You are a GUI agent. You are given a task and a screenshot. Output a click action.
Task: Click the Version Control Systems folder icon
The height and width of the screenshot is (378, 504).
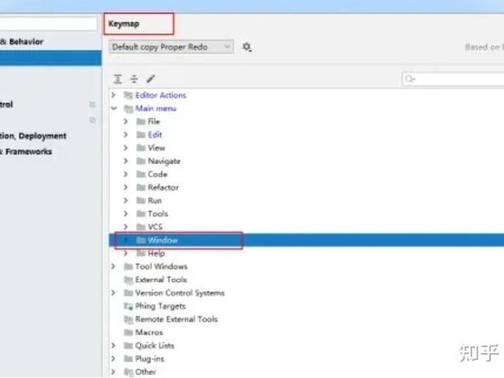pyautogui.click(x=129, y=293)
